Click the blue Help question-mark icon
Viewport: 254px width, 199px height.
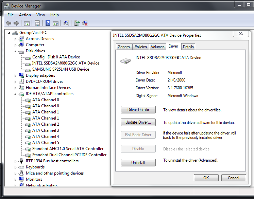pyautogui.click(x=48, y=23)
